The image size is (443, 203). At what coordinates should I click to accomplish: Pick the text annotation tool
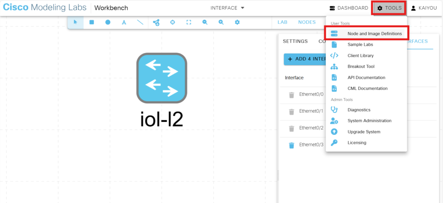point(124,22)
